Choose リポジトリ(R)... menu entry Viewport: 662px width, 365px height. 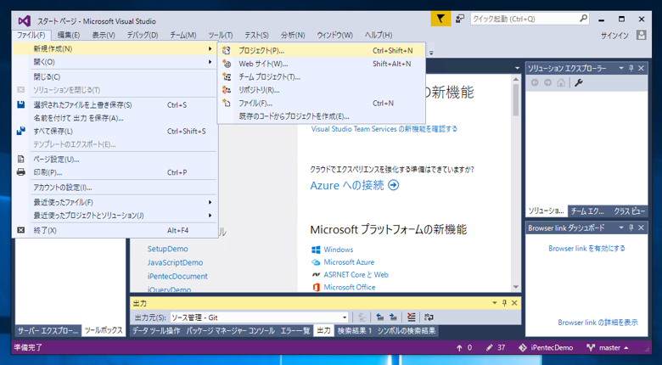point(322,90)
